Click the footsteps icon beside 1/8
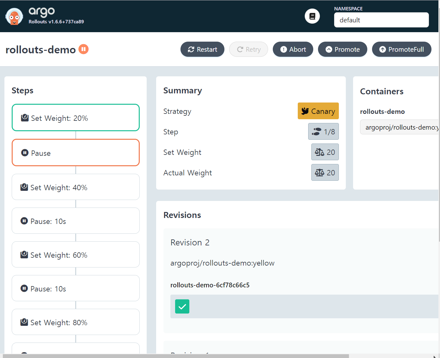Viewport: 440px width, 358px height. (316, 132)
